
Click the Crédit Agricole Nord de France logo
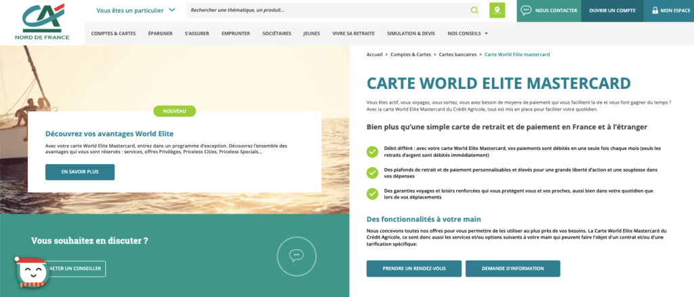[42, 21]
